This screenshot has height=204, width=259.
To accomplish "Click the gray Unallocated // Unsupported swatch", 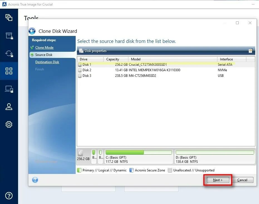I will point(170,170).
